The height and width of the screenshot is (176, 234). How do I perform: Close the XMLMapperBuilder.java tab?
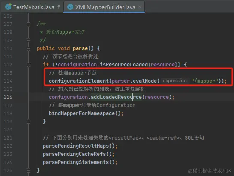(x=140, y=7)
